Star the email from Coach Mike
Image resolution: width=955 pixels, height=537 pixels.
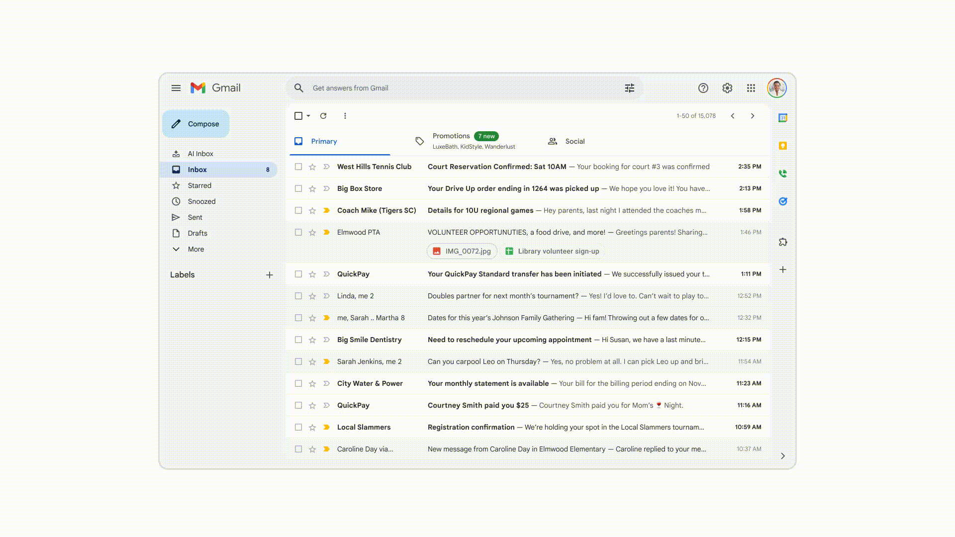tap(312, 210)
